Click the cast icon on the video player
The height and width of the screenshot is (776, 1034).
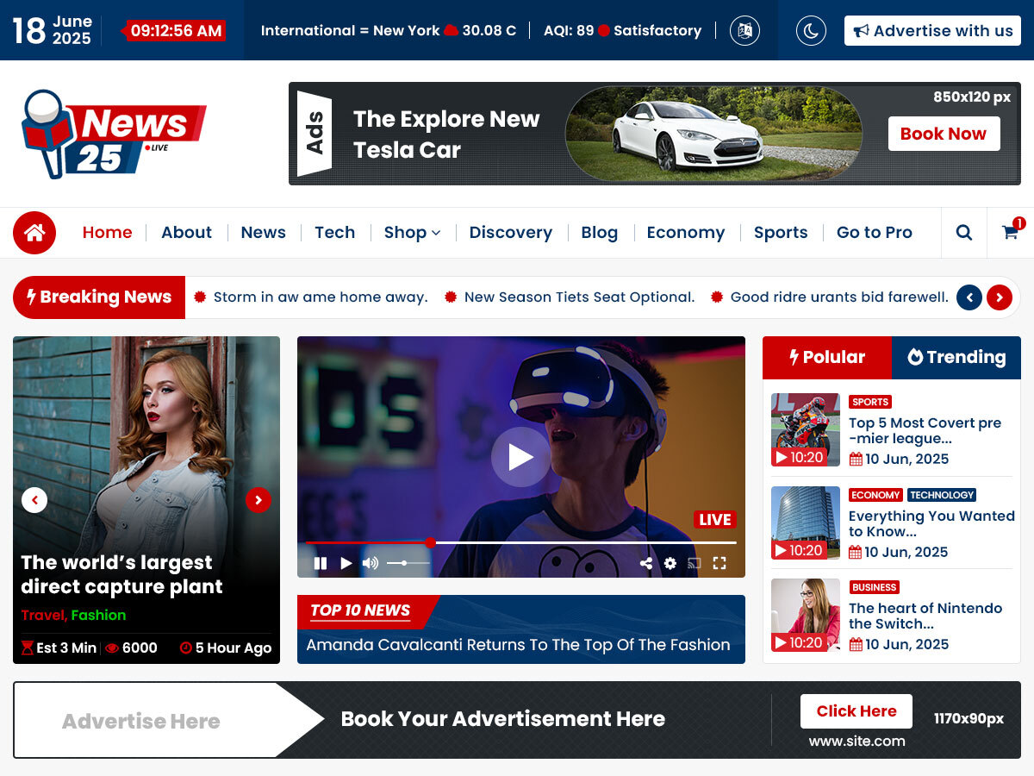tap(695, 563)
